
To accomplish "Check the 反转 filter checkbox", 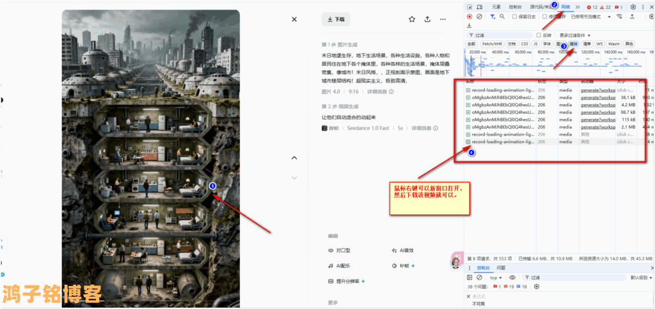I will 539,35.
